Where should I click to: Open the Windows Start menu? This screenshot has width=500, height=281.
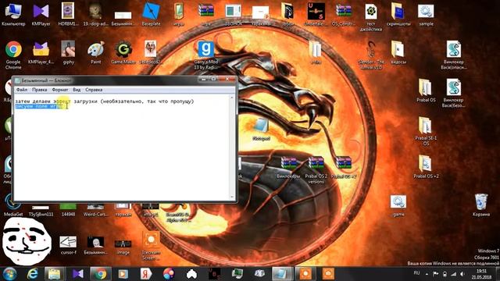pos(10,274)
